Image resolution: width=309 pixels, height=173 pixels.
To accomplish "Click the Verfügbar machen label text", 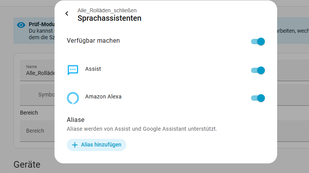I will point(93,41).
